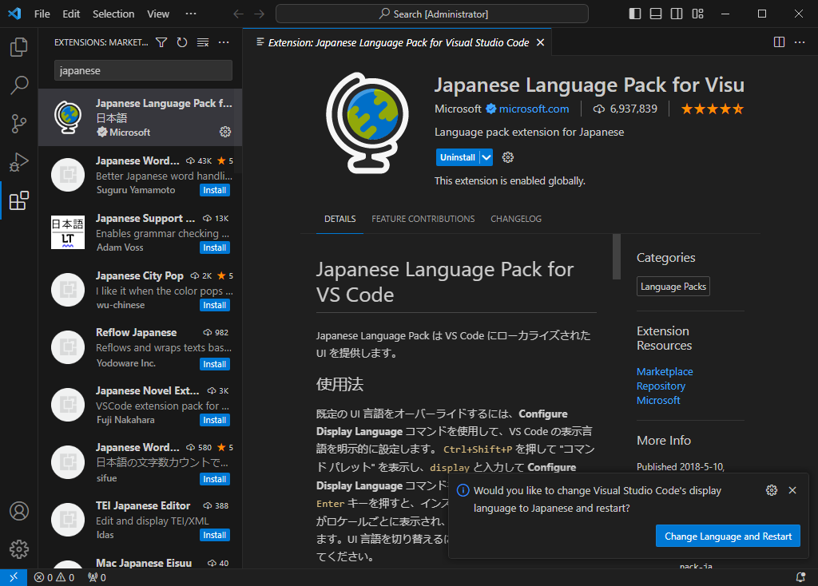Open Manage gear beside Uninstall button
The height and width of the screenshot is (586, 818).
[507, 157]
